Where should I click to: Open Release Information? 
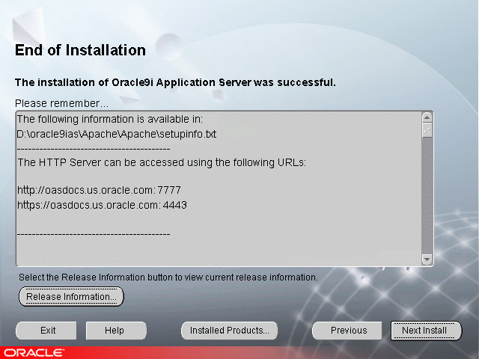coord(71,296)
